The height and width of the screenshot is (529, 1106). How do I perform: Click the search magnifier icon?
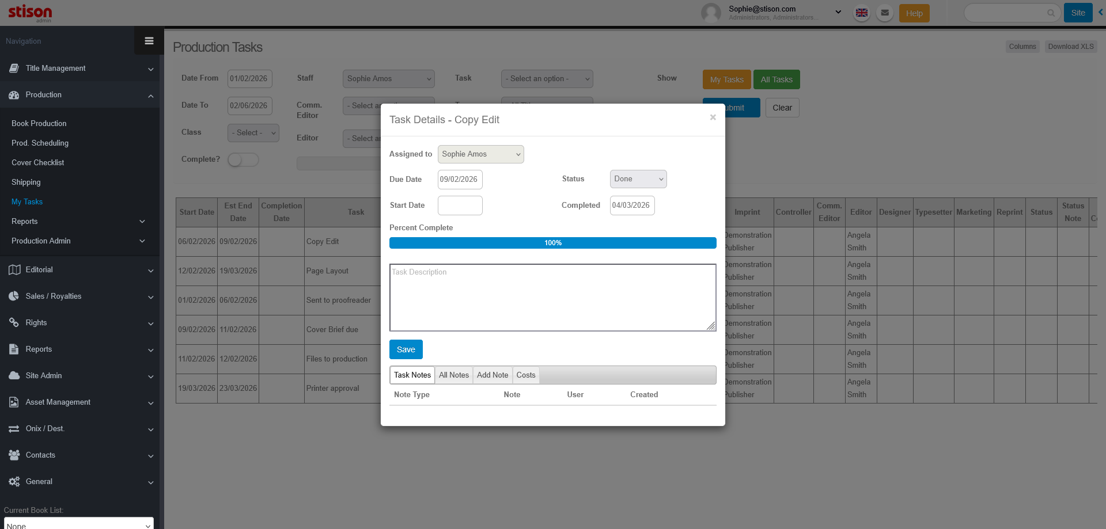click(1051, 13)
